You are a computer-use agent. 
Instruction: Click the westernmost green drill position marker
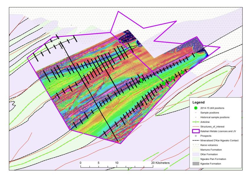[141, 80]
